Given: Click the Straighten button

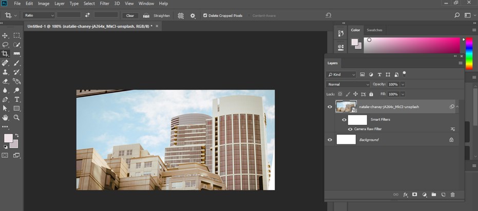Looking at the screenshot, I should (161, 15).
